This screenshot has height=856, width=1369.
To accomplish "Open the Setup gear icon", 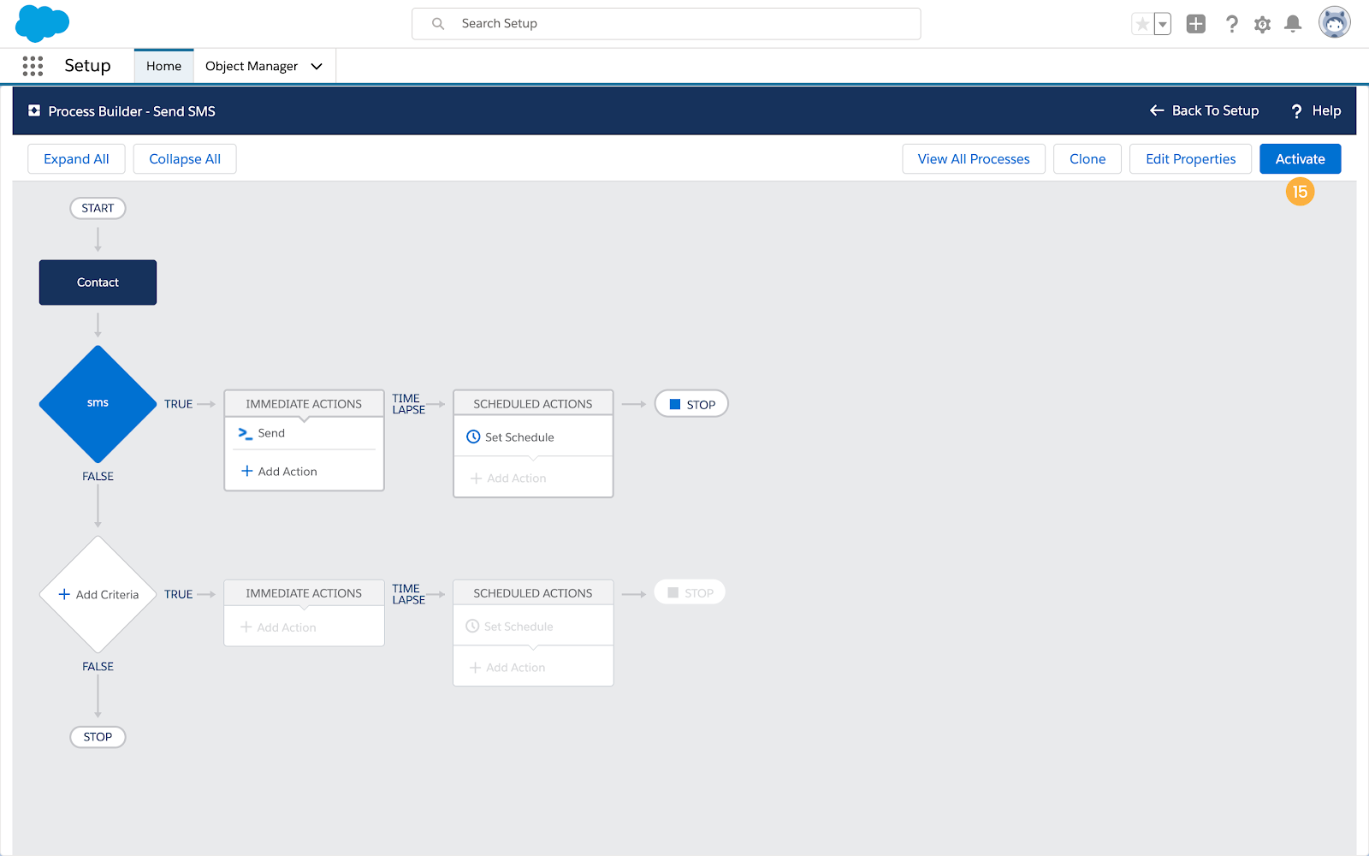I will (1262, 24).
